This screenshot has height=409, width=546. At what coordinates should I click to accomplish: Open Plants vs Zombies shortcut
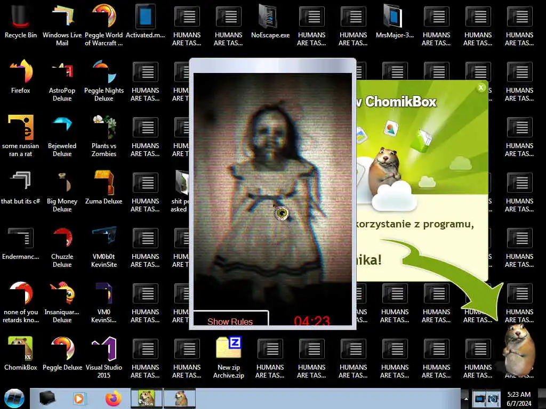[104, 136]
